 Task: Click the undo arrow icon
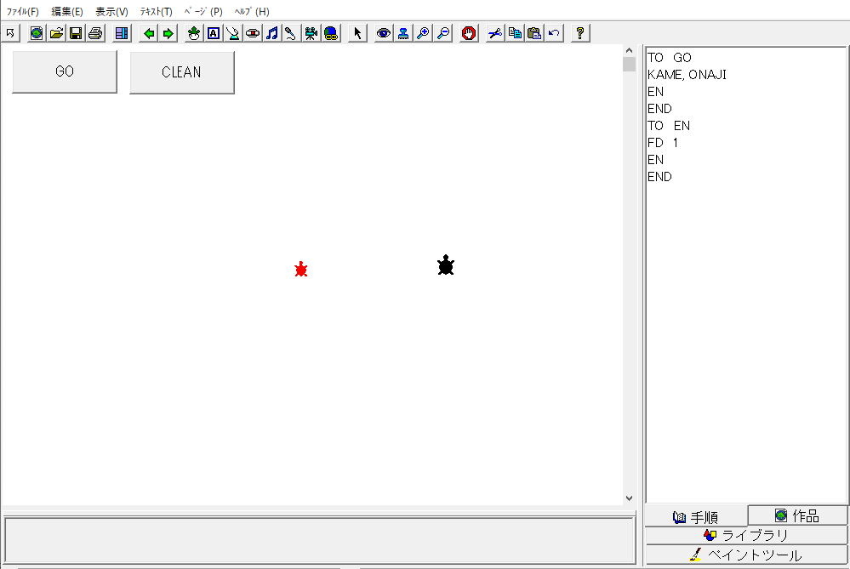554,33
